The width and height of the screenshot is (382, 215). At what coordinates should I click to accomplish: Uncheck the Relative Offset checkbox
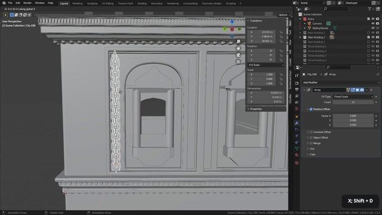tap(311, 109)
